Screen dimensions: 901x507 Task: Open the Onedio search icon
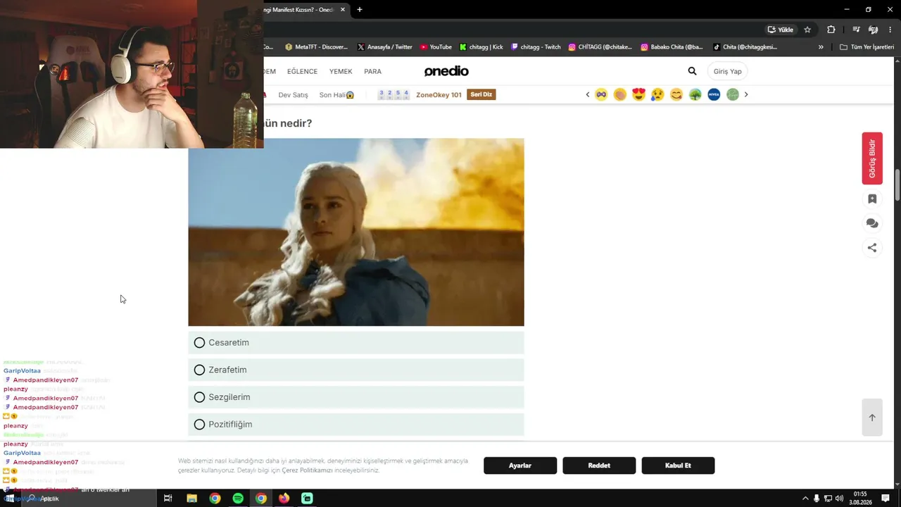pos(692,71)
